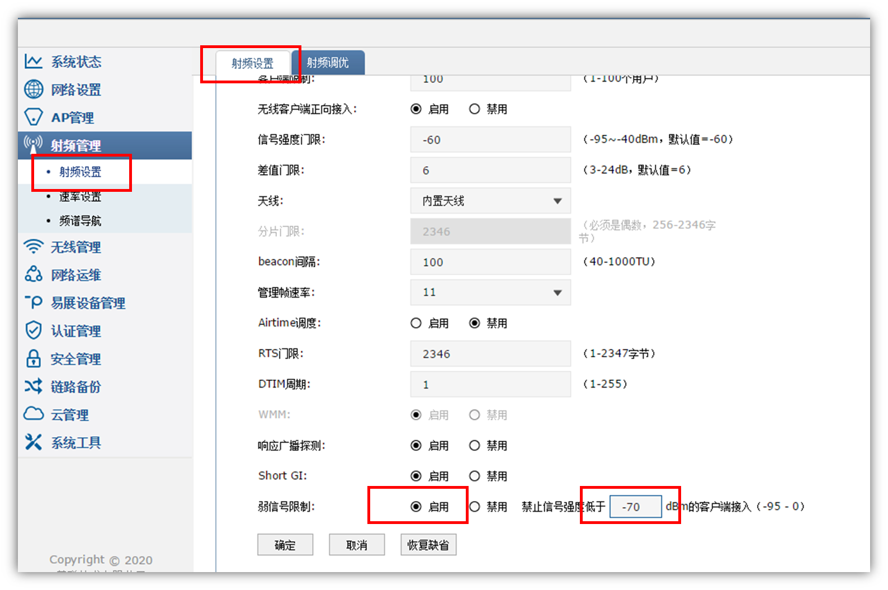Click the DTIM周期 input field

[490, 384]
